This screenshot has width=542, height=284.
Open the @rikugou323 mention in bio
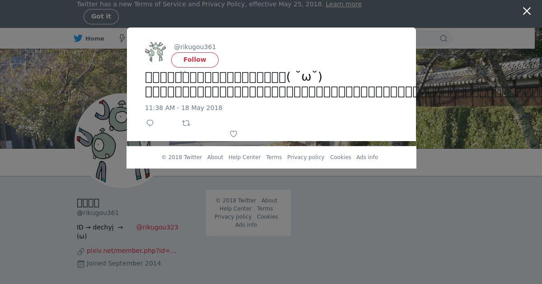point(157,227)
